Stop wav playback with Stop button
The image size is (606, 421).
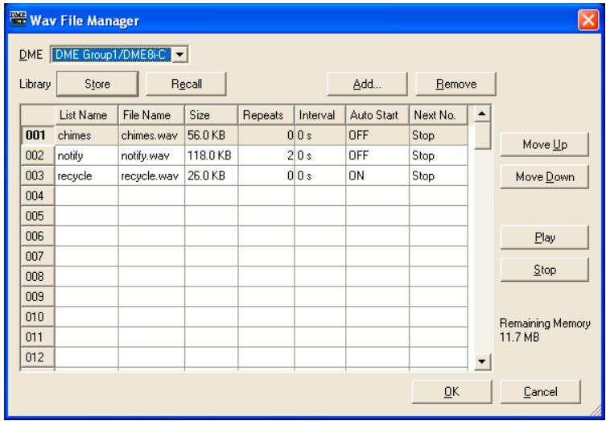545,270
